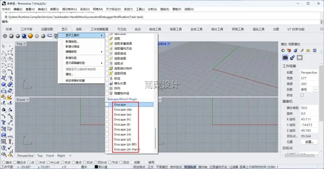Select the wireframe display mode globe icon
Image resolution: width=324 pixels, height=169 pixels.
coord(5,36)
